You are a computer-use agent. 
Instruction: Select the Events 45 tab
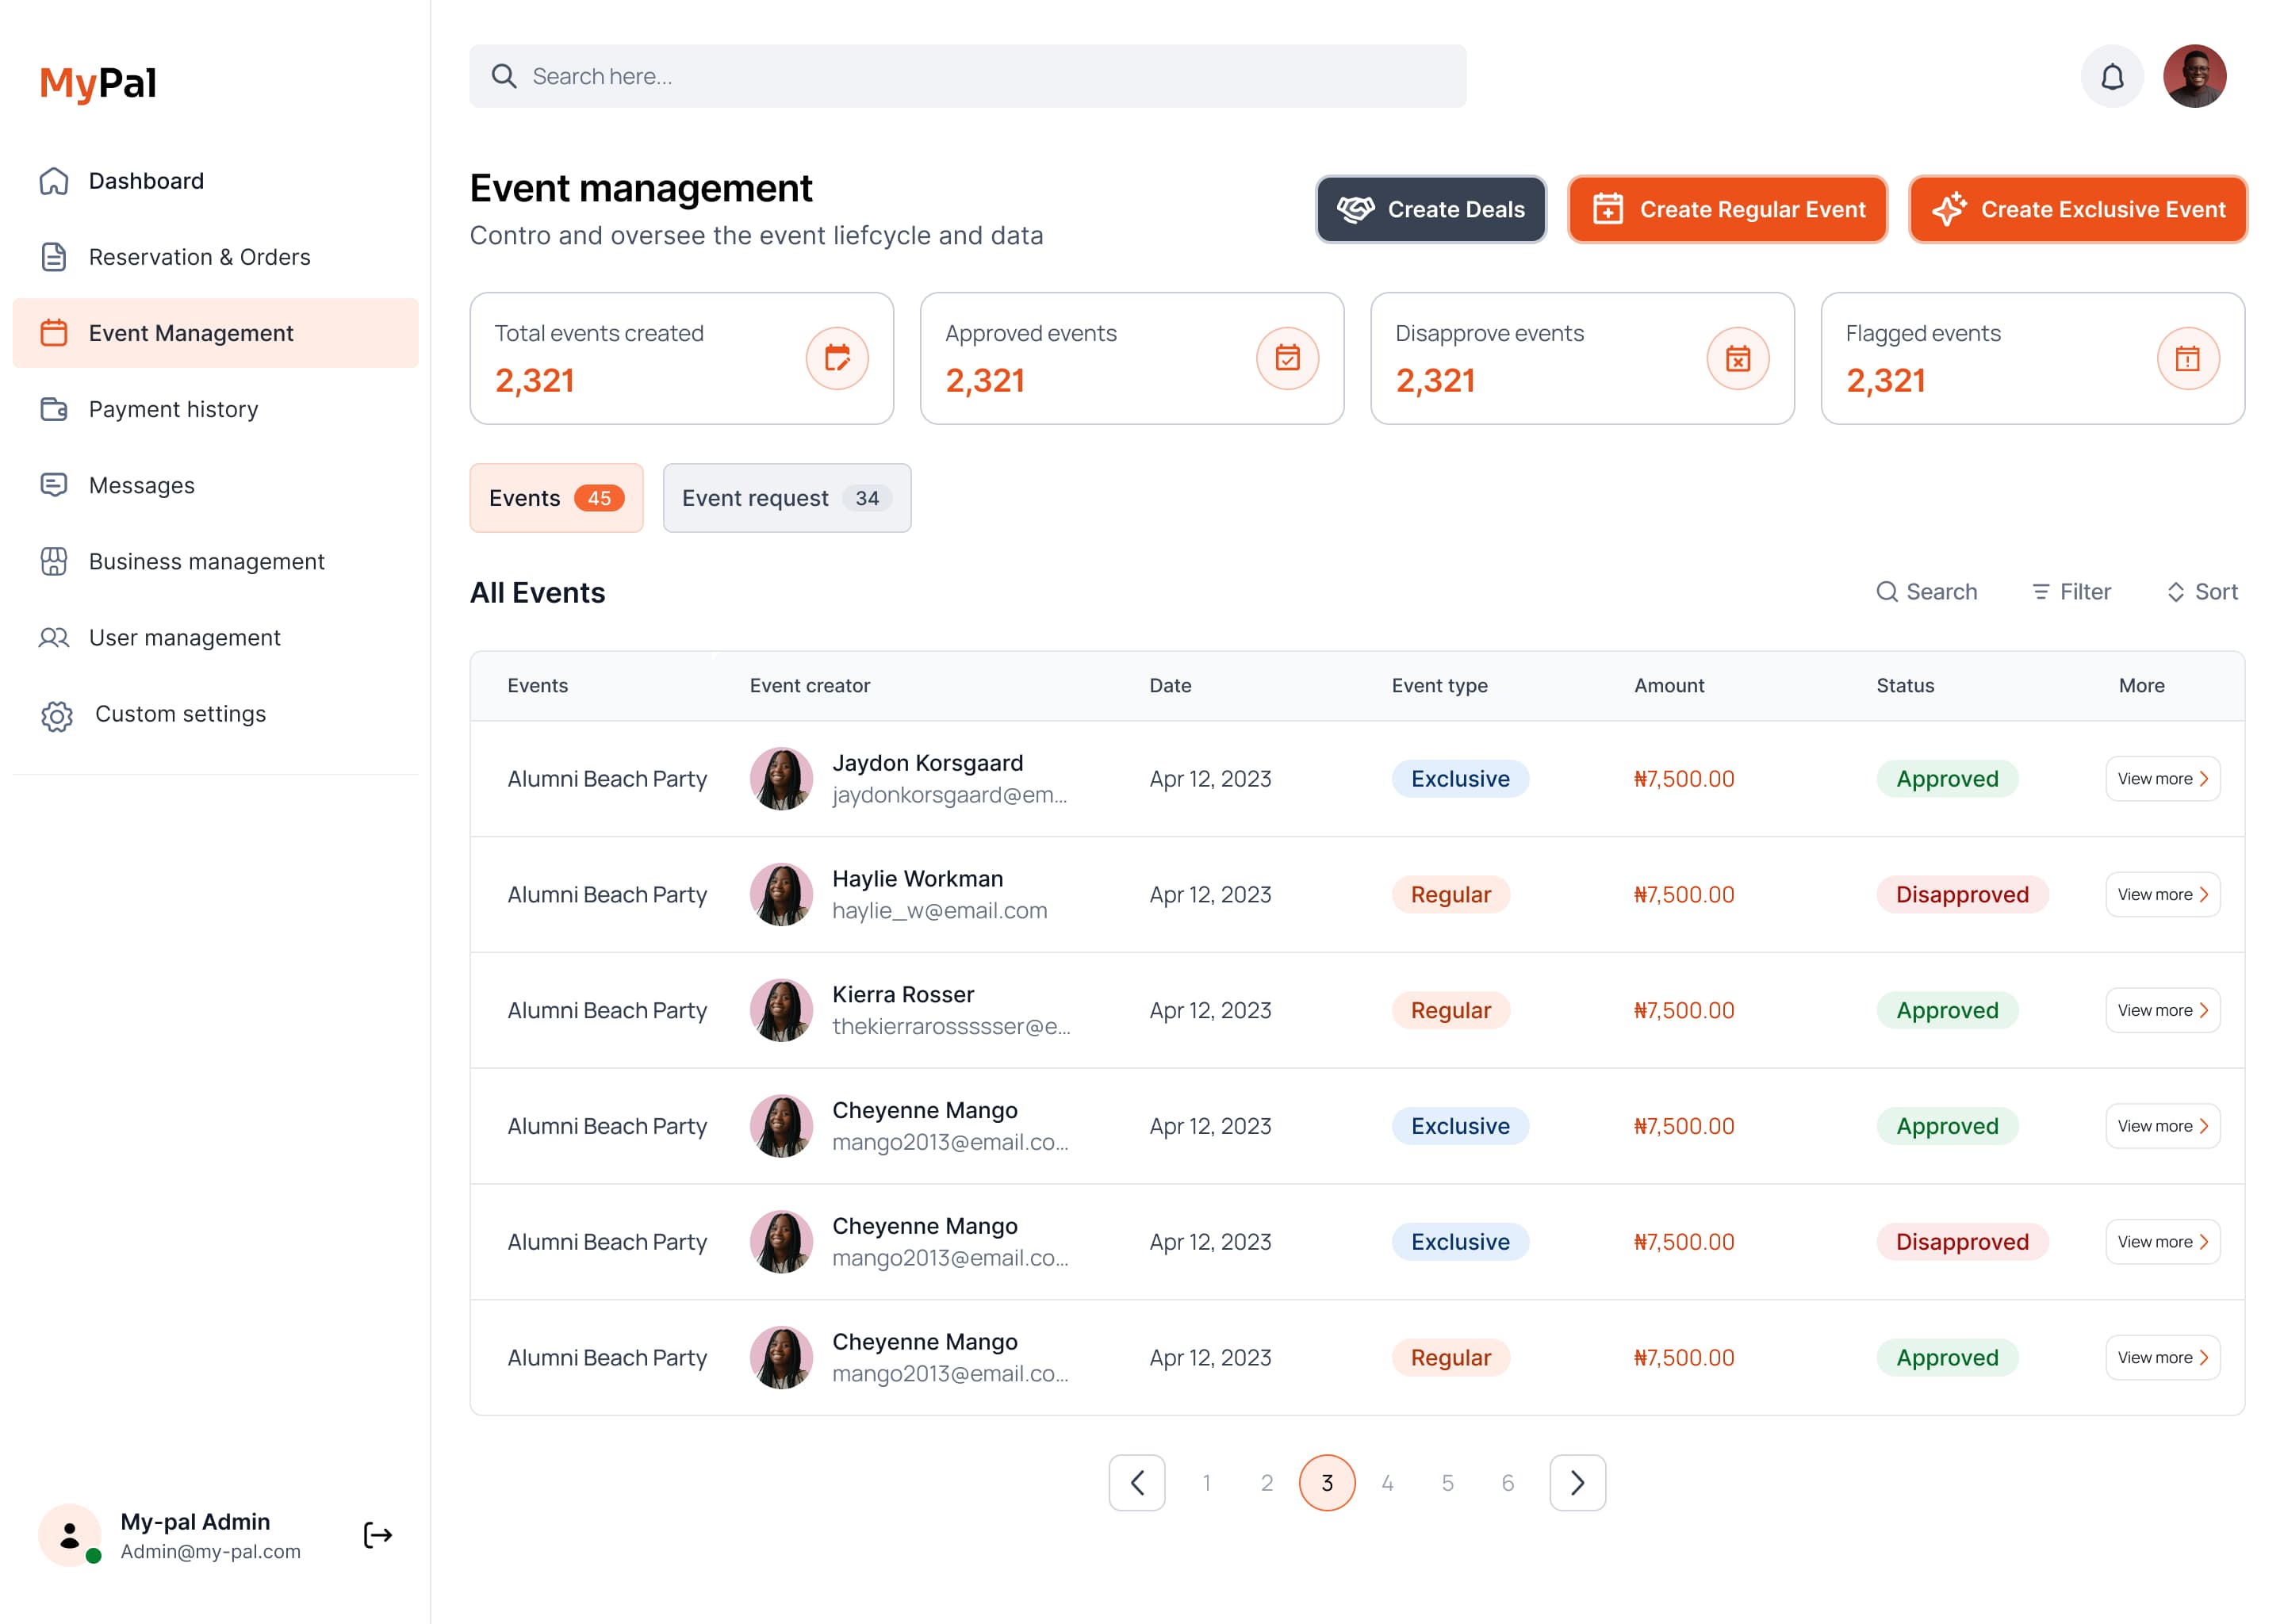[556, 497]
